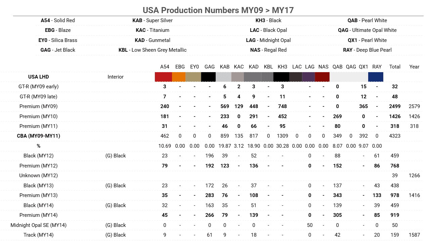The image size is (432, 241).
Task: Select the Total column header
Action: click(x=395, y=67)
